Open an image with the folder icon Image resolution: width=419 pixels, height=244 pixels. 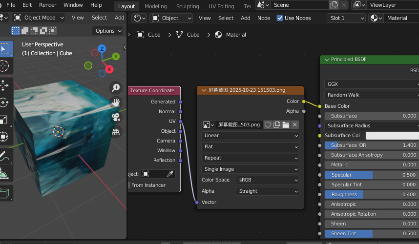286,124
